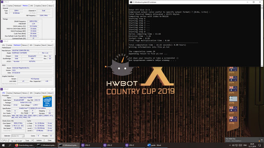Viewport: 264px width, 148px height.
Task: Click Total computation time line in cmd
Action: tap(157, 45)
